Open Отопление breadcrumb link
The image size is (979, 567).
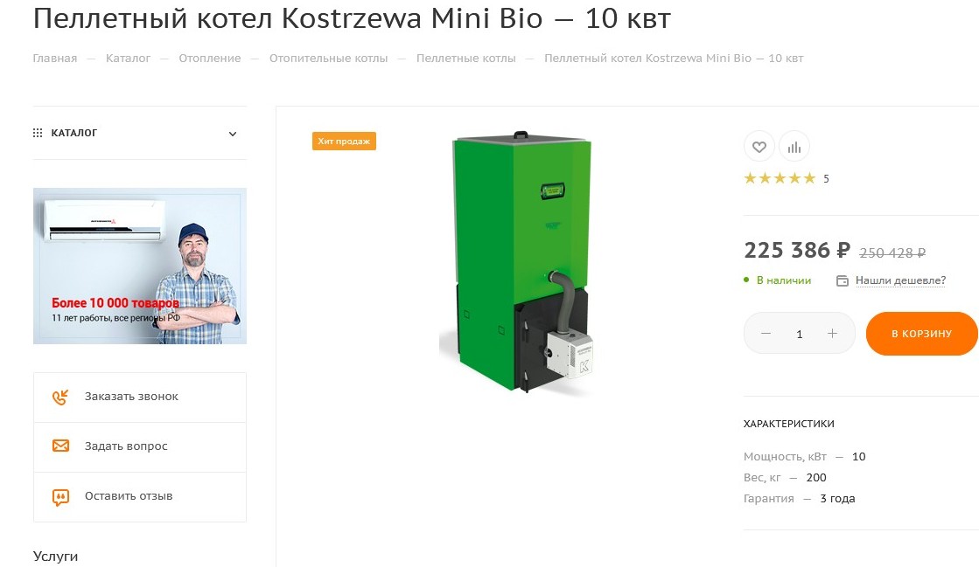click(210, 59)
